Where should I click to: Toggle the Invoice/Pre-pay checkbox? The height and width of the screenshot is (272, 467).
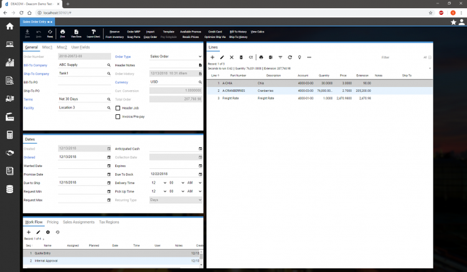coord(118,117)
